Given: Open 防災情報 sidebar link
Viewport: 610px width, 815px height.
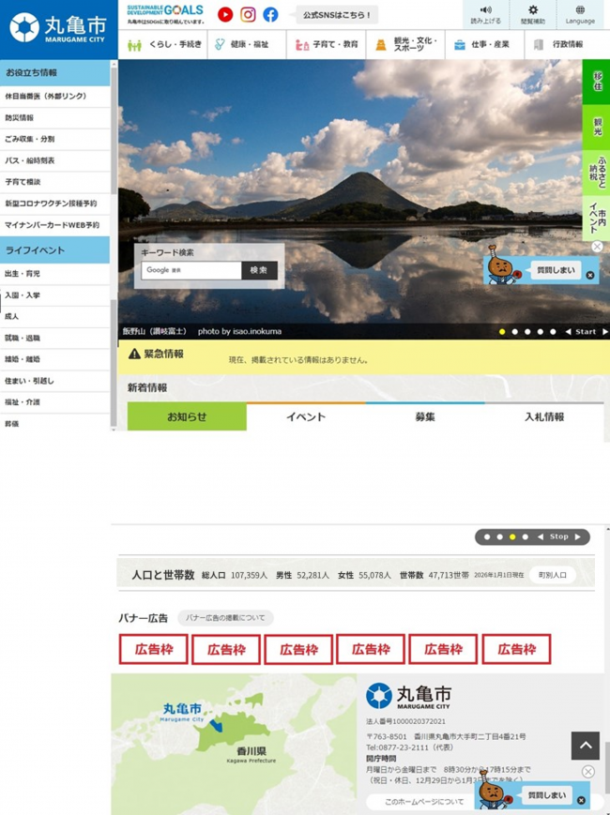Looking at the screenshot, I should click(x=55, y=118).
